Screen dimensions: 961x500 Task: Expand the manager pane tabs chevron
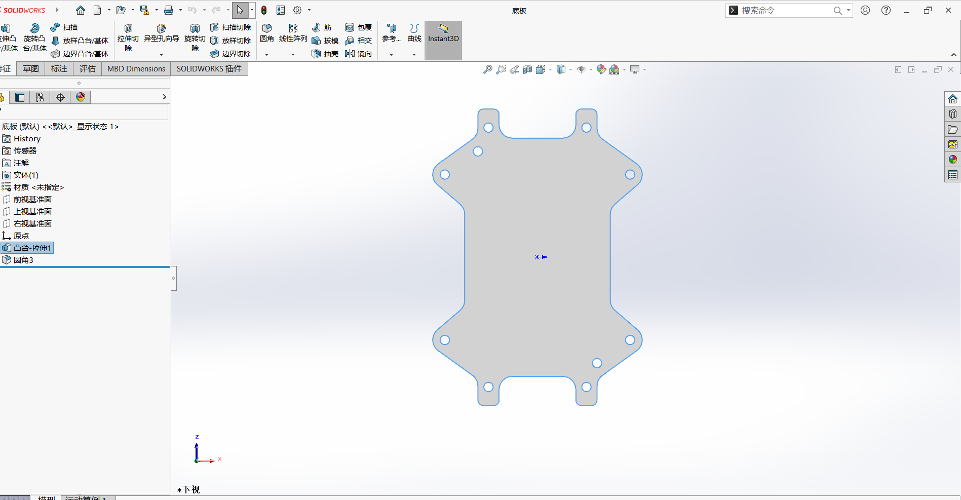[x=164, y=97]
